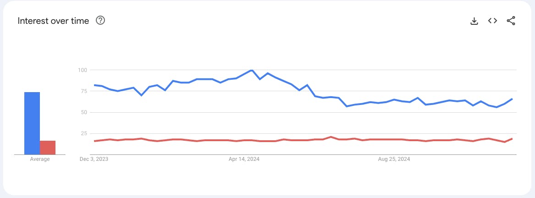Click the red line's highest peak
The image size is (535, 198).
[331, 137]
